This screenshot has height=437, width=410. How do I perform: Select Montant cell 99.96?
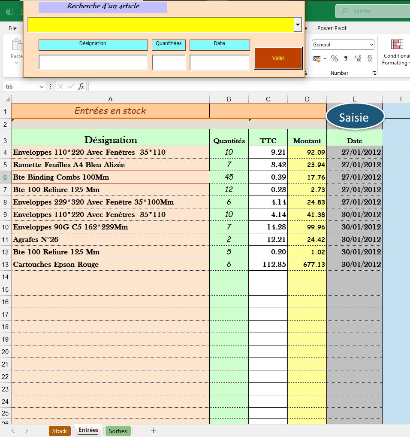pos(307,227)
